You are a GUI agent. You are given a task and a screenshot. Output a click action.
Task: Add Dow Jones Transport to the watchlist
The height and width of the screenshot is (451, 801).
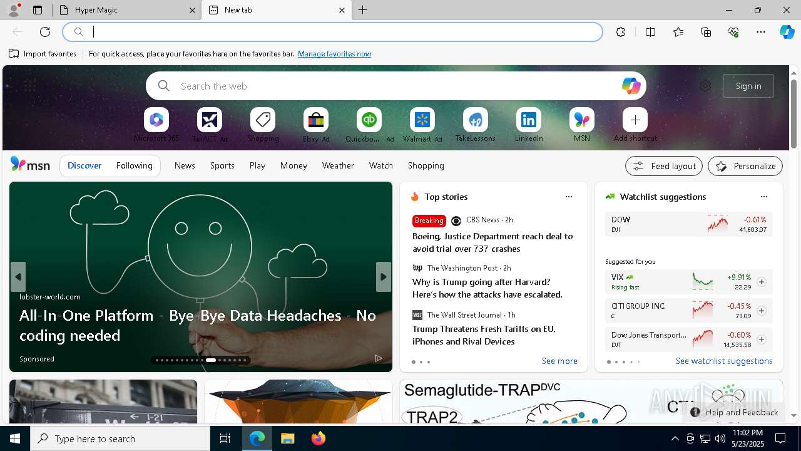coord(762,340)
